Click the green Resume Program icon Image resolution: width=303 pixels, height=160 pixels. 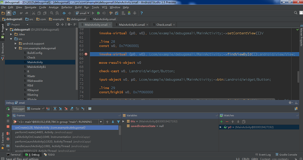(8, 115)
